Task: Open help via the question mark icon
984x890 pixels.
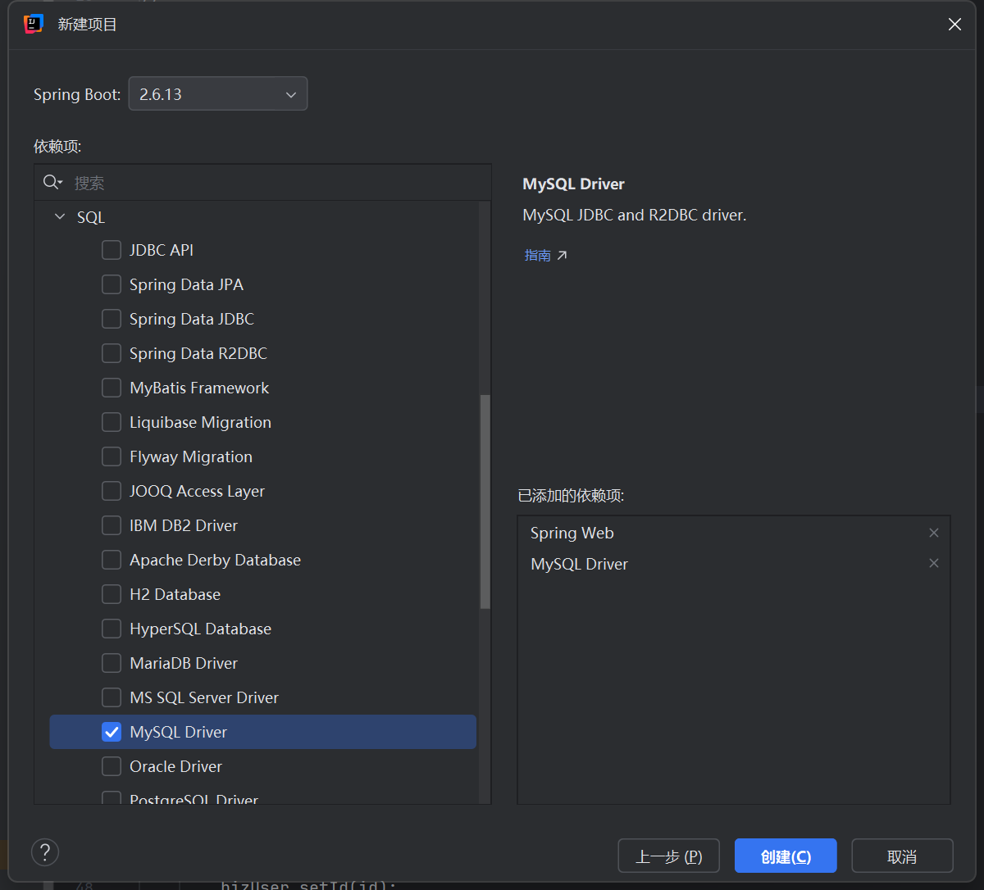Action: click(x=45, y=852)
